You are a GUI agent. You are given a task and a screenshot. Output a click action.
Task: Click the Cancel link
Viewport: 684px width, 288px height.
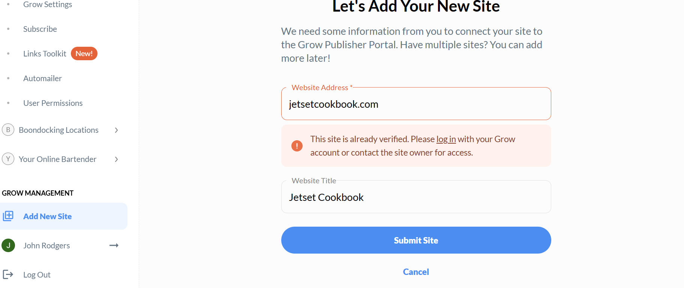416,272
